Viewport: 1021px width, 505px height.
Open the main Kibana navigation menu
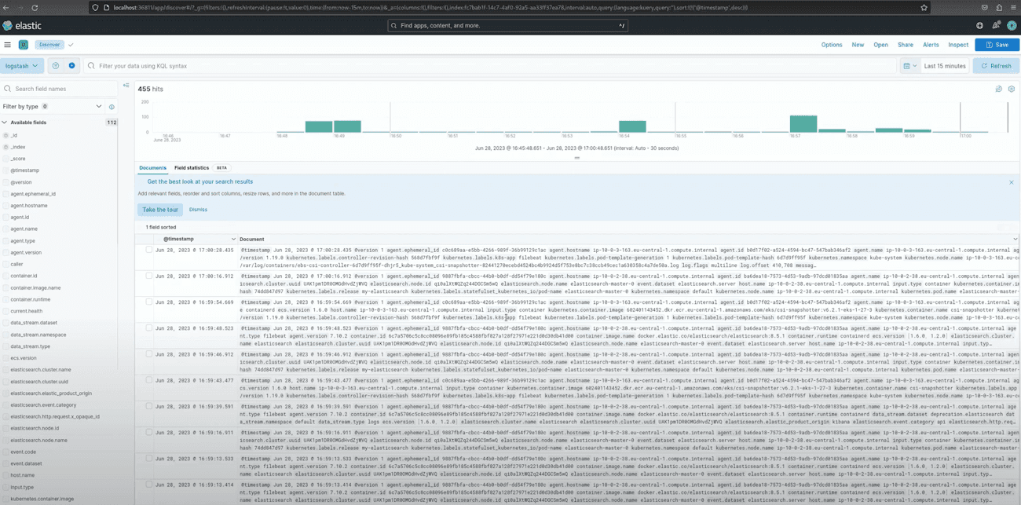click(8, 45)
